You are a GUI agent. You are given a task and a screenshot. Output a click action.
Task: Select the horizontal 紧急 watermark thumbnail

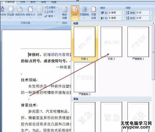(111, 117)
